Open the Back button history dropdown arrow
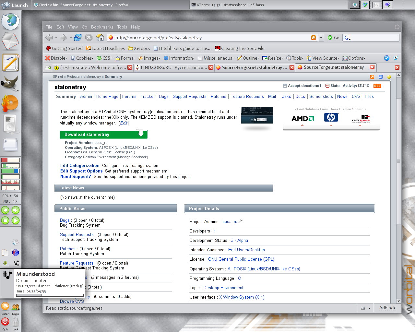The width and height of the screenshot is (415, 332). click(x=56, y=38)
